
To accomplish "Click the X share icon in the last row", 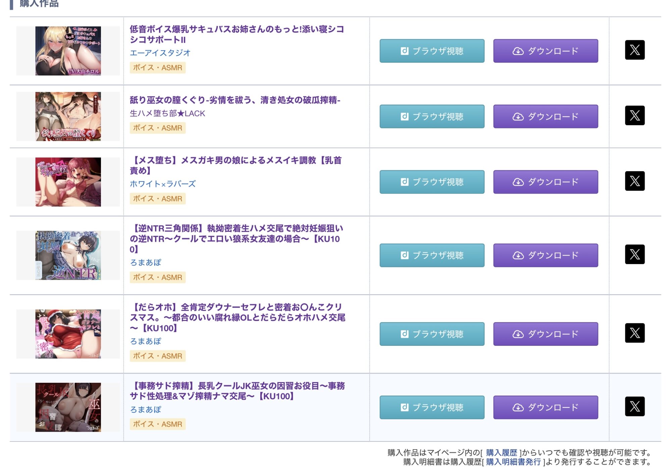I will tap(634, 406).
